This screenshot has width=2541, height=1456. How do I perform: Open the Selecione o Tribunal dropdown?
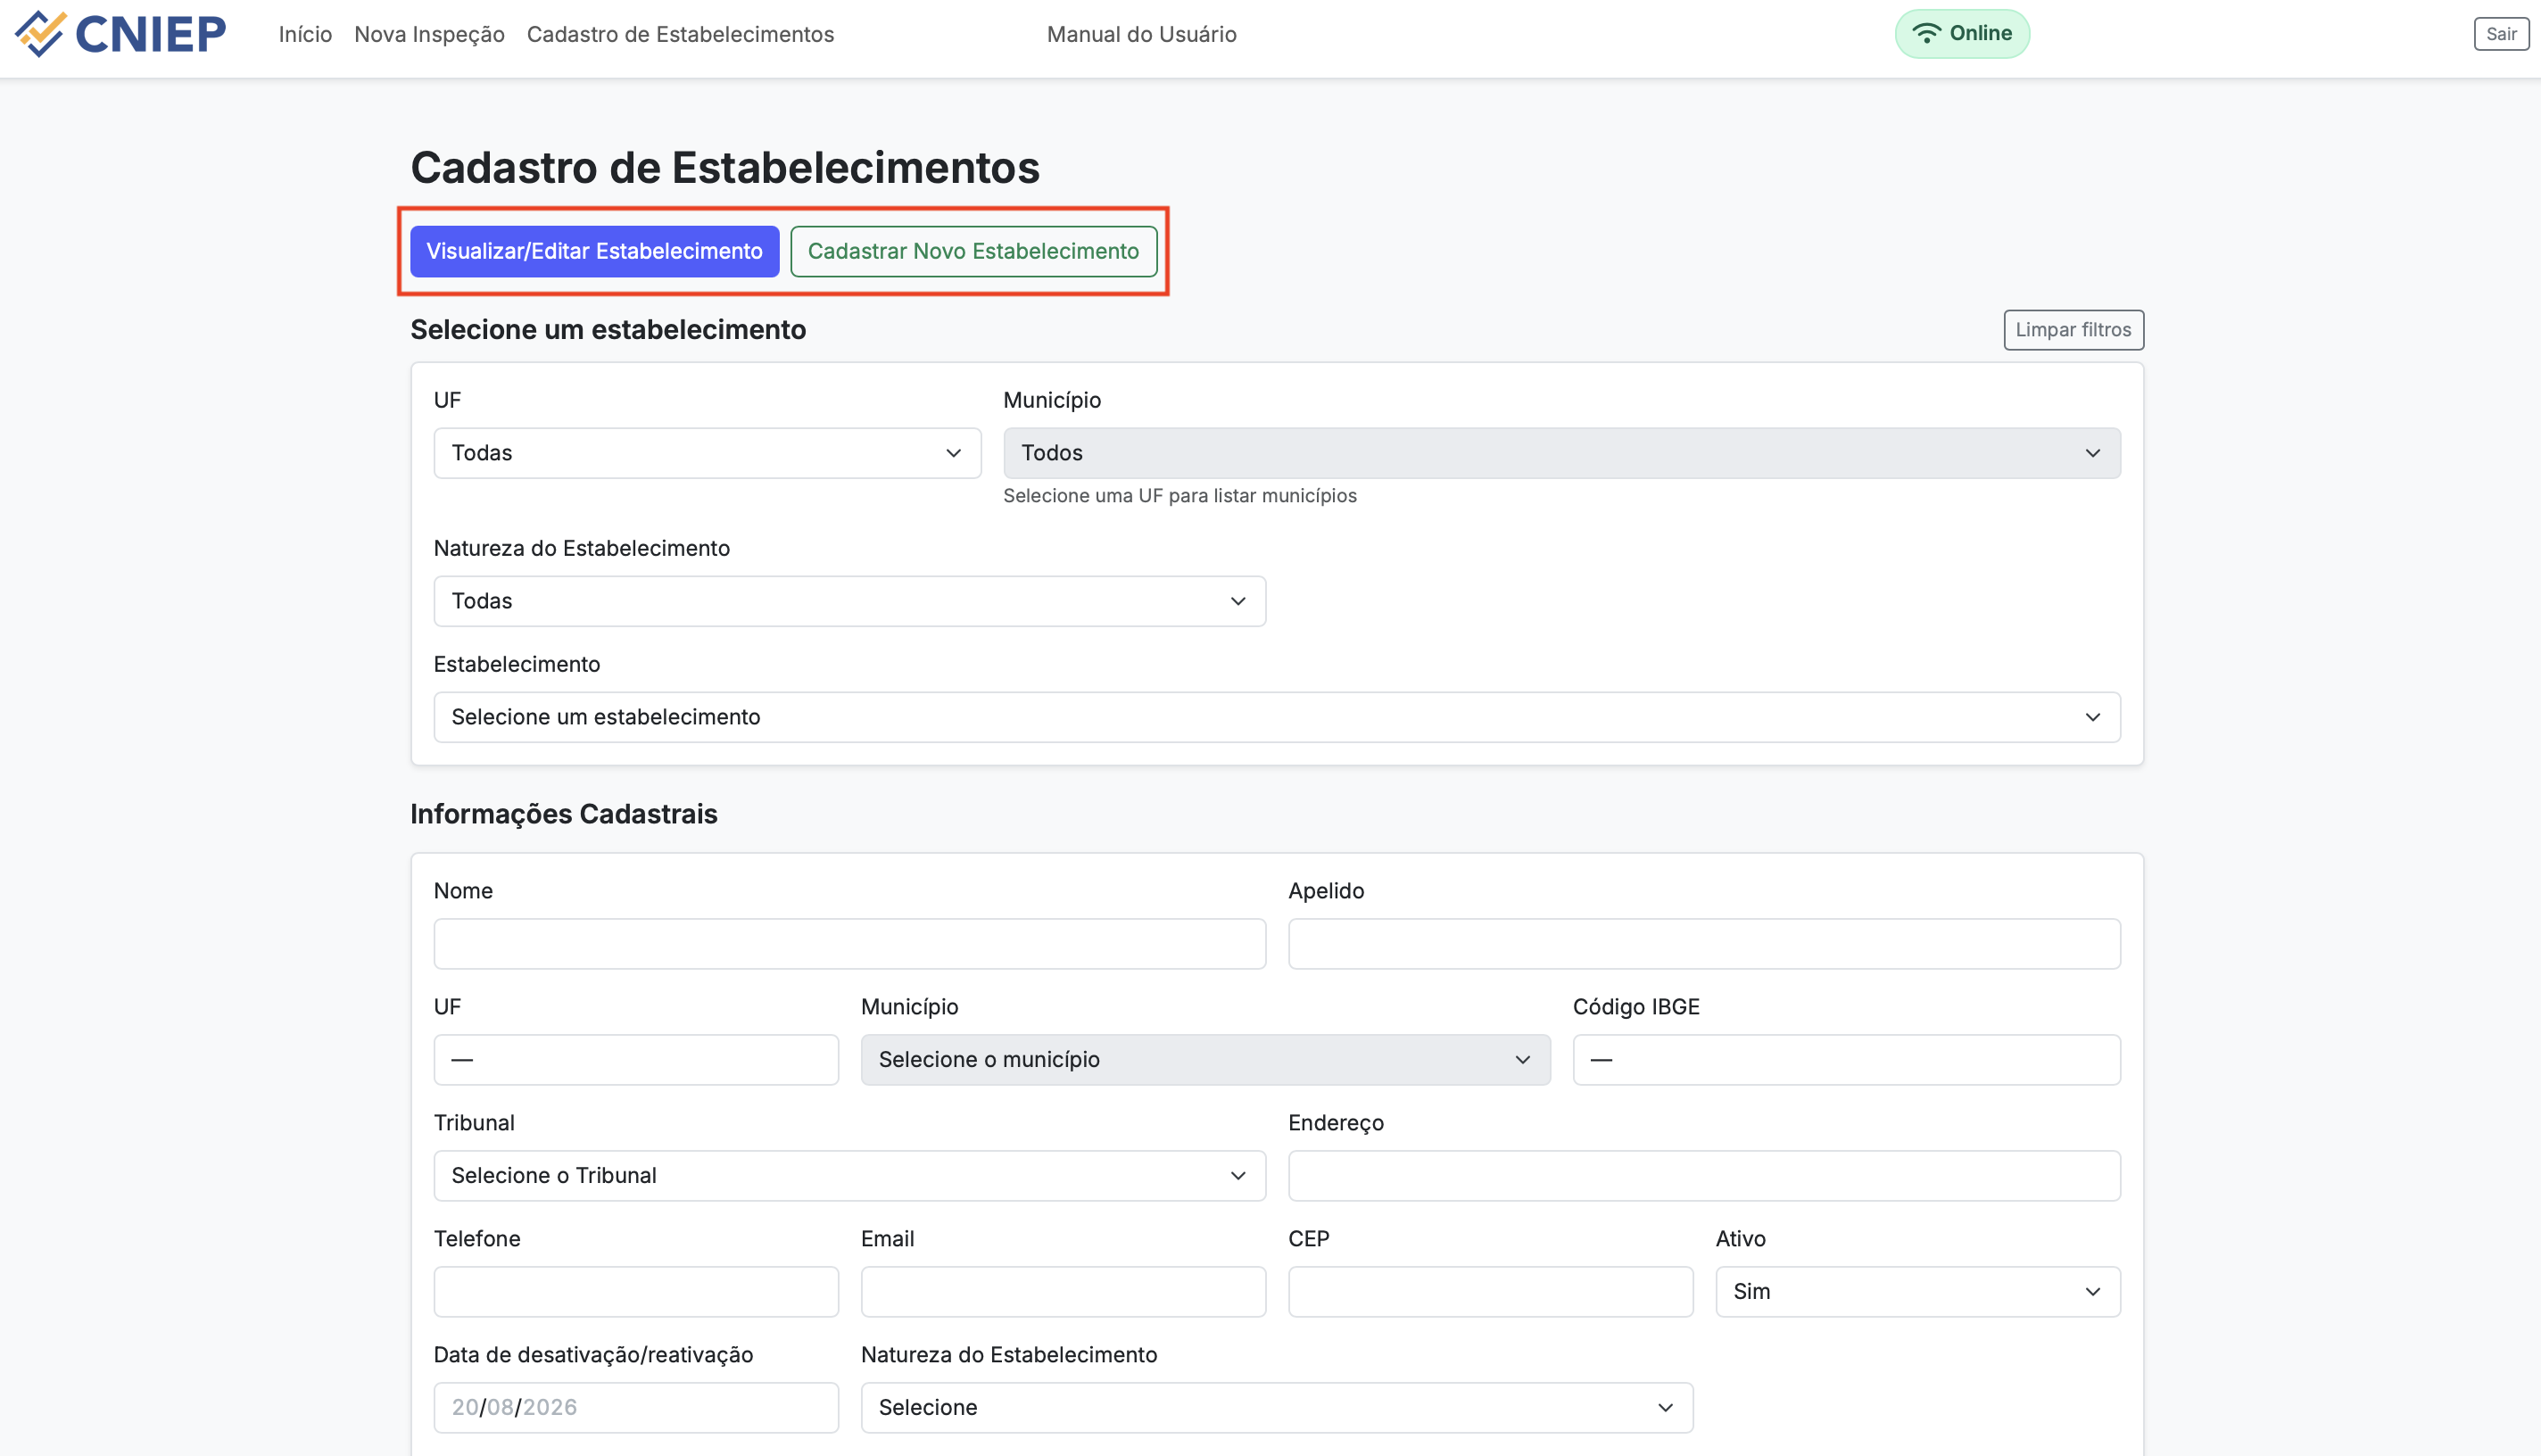[x=849, y=1176]
